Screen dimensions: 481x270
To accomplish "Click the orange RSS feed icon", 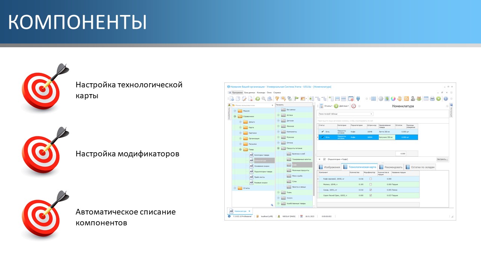I will (x=406, y=99).
